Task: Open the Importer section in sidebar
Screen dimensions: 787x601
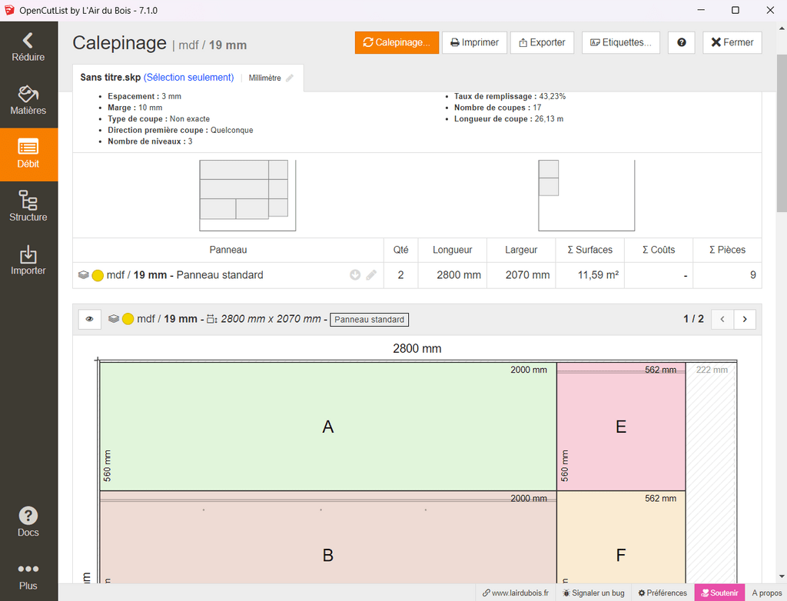Action: pos(28,261)
